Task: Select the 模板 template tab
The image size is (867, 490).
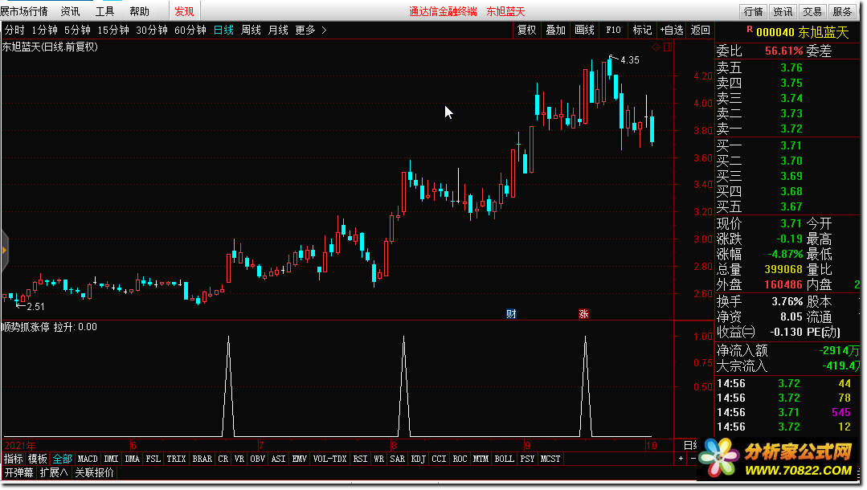Action: click(38, 459)
